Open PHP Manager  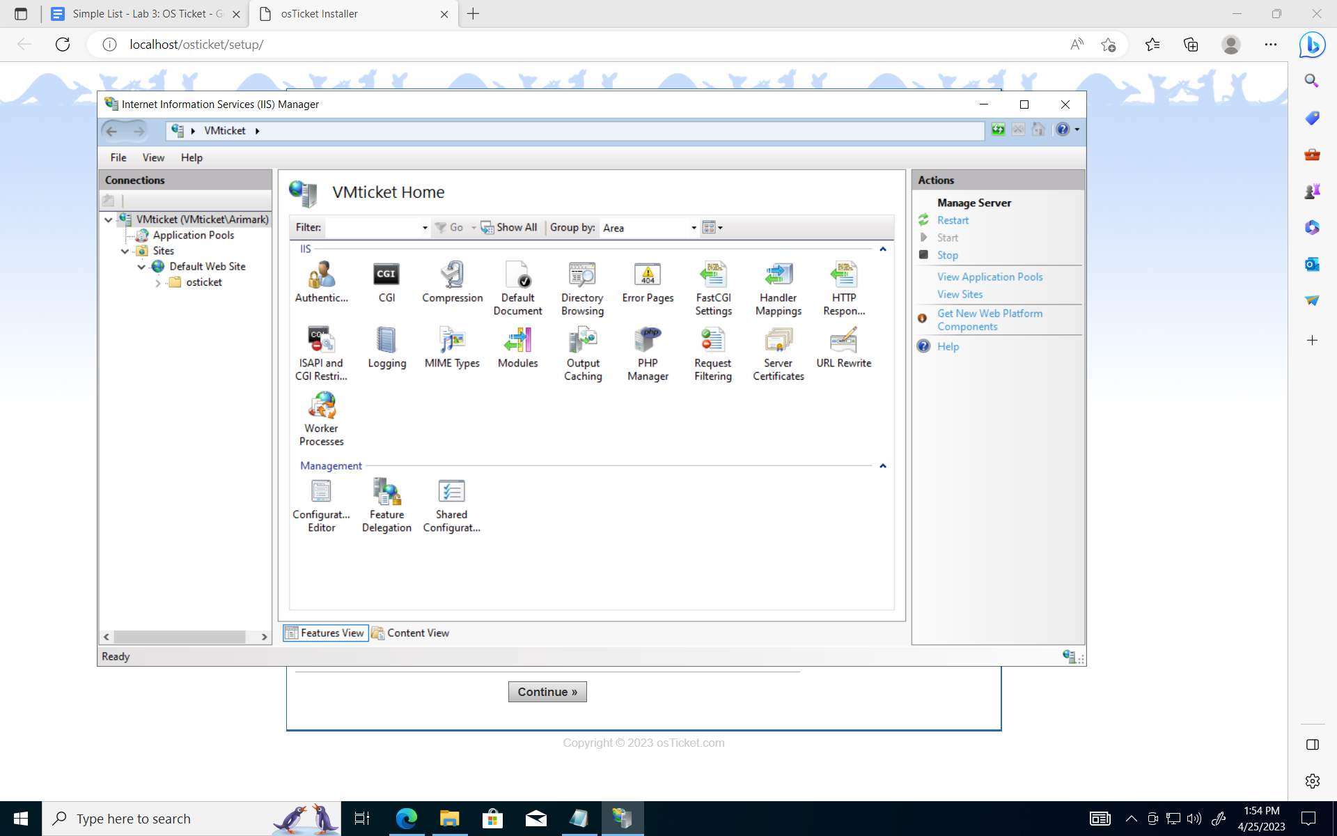[x=648, y=354]
